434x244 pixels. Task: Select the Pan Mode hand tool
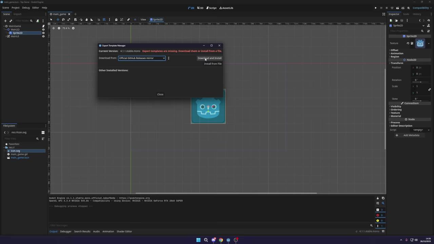click(x=86, y=19)
